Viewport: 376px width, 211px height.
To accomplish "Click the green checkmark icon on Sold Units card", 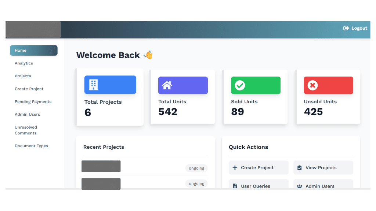I will [239, 85].
